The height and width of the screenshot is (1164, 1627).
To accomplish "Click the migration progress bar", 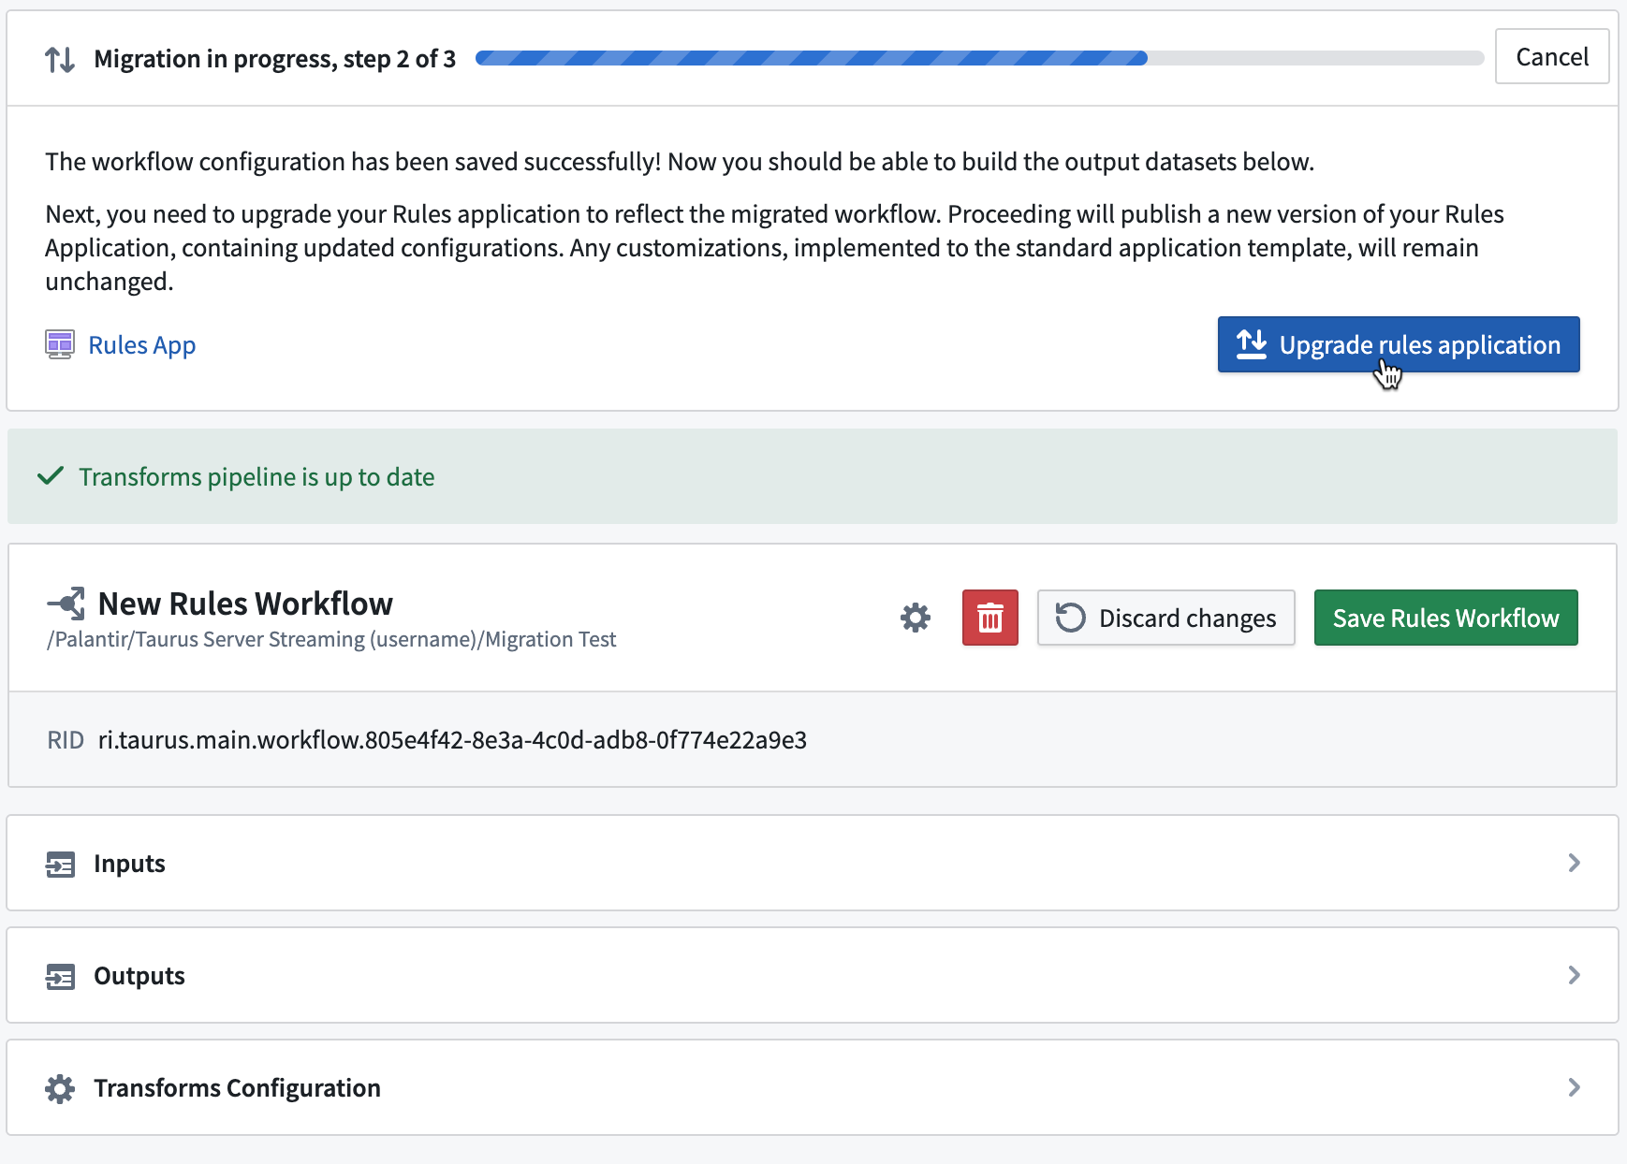I will click(979, 58).
